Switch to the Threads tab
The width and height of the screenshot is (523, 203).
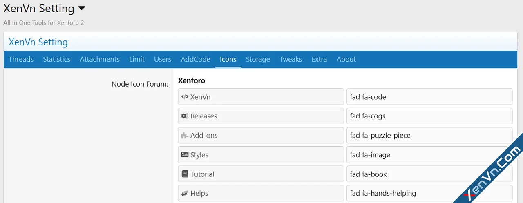point(21,59)
